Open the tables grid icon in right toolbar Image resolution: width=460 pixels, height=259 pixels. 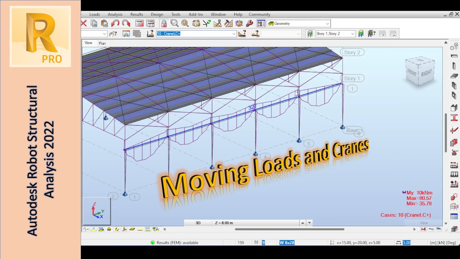tap(454, 217)
